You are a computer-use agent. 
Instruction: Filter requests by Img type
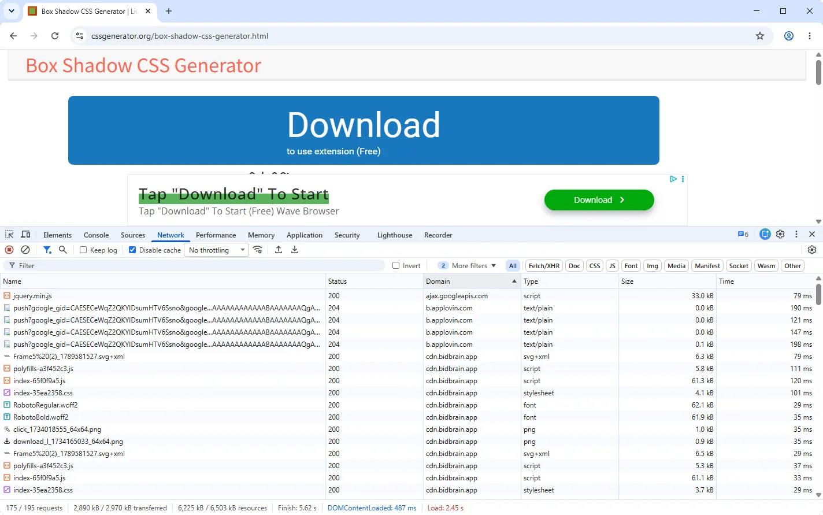(653, 266)
